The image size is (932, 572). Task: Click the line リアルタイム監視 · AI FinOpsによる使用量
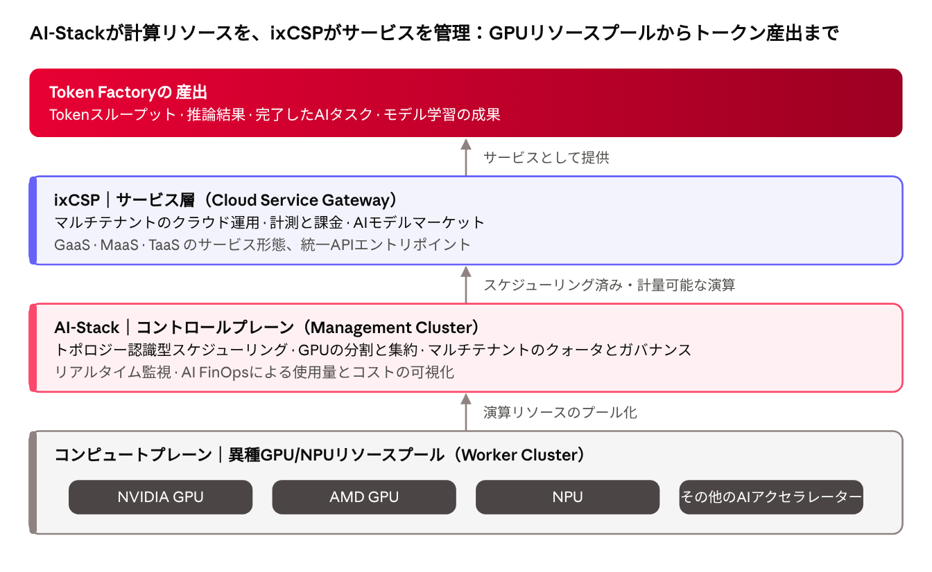(254, 373)
